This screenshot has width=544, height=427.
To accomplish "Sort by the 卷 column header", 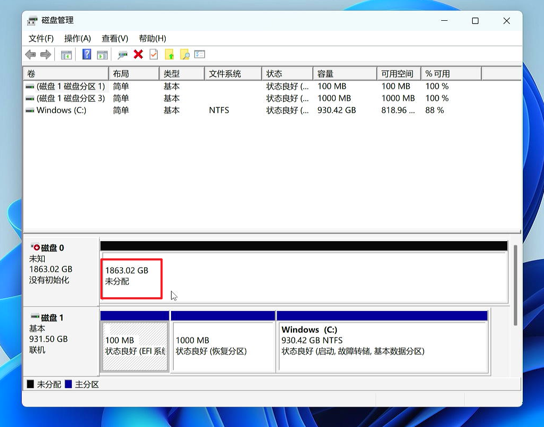I will [x=66, y=73].
